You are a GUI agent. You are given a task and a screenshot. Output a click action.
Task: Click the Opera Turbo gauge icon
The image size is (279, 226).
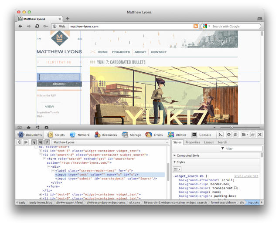pos(47,128)
